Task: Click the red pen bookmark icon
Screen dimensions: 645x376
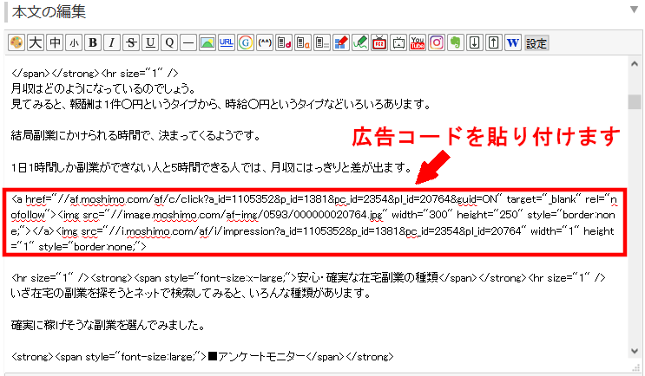Action: pos(341,42)
